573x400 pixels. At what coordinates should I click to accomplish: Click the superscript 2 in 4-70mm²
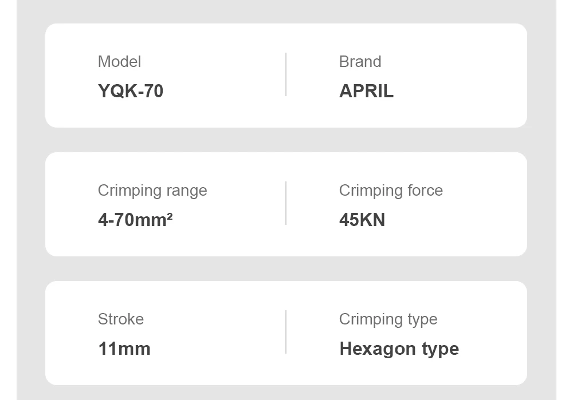pyautogui.click(x=170, y=216)
